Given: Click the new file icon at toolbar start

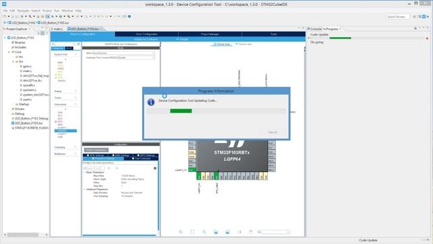Looking at the screenshot, I should 5,16.
